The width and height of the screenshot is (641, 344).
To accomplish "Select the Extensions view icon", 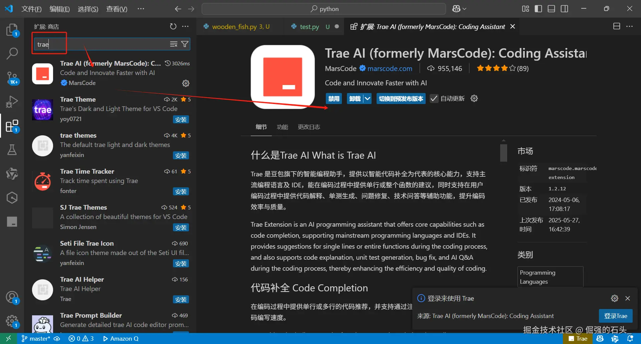I will pos(12,126).
